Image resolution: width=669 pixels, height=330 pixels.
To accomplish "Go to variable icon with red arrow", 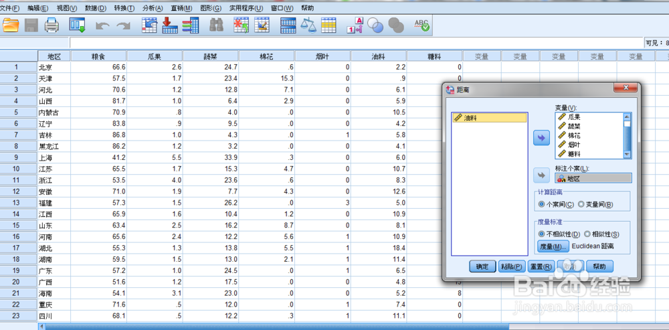I will (170, 25).
